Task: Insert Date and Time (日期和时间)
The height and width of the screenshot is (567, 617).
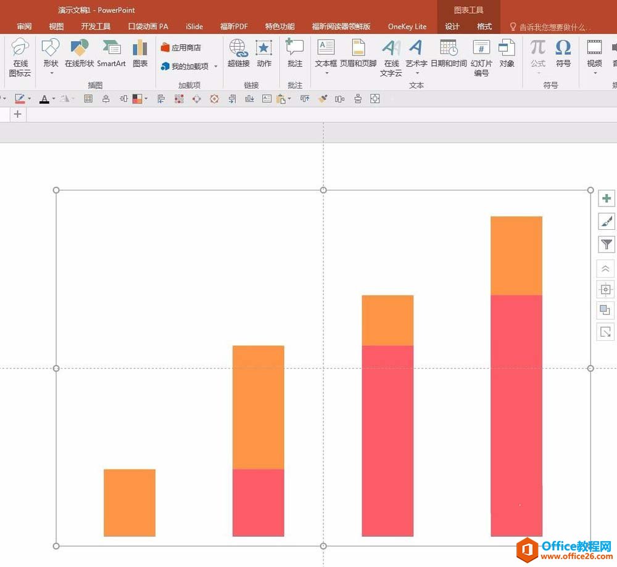Action: (x=449, y=53)
